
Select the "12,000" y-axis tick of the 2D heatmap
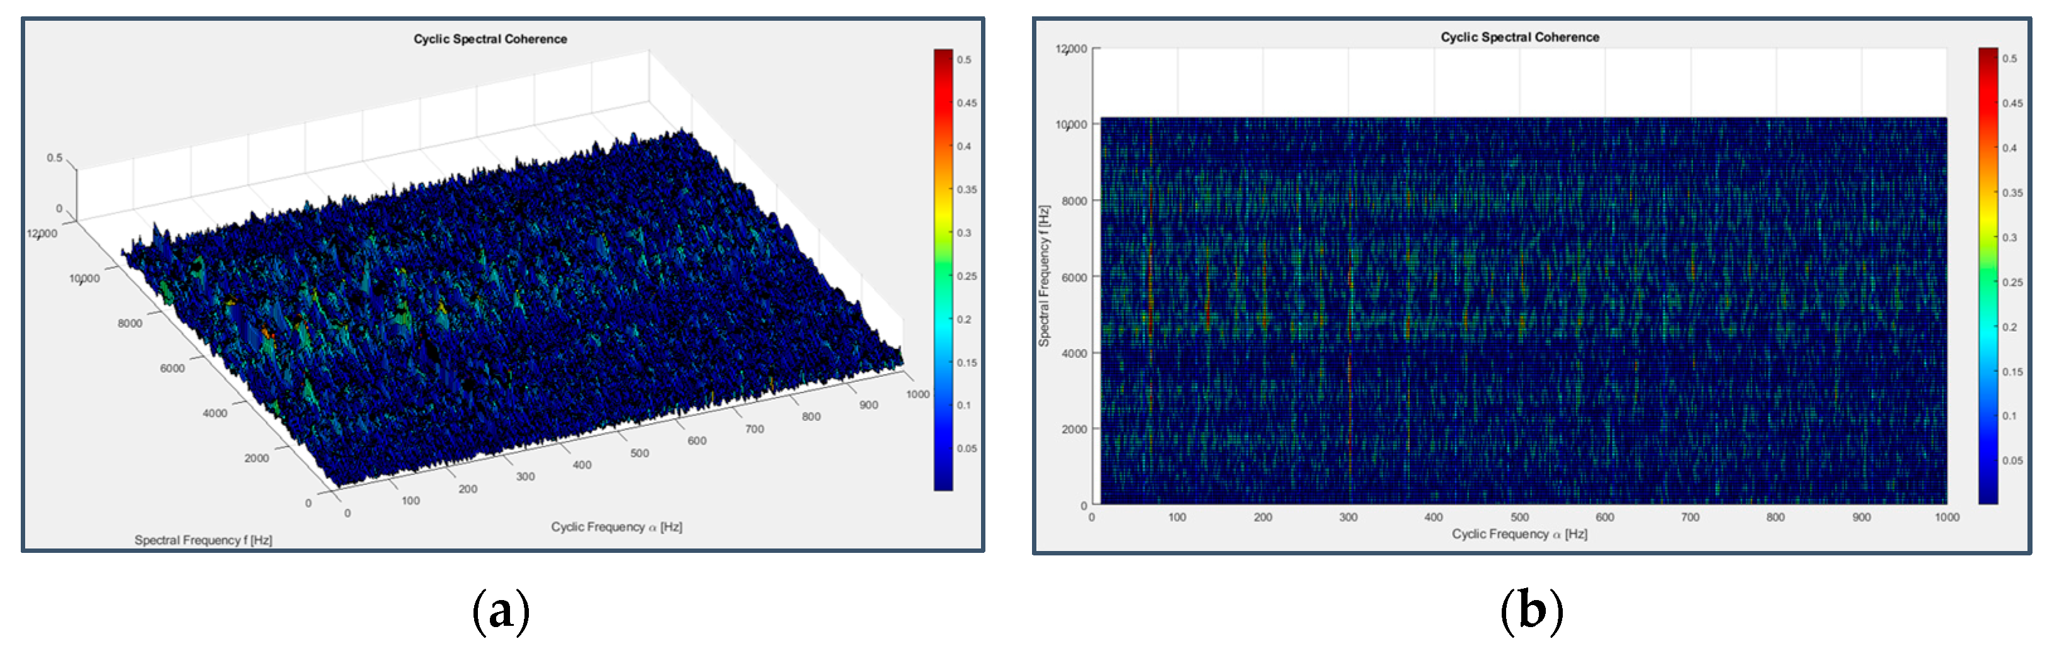(1071, 49)
